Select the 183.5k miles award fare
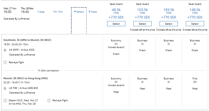 pos(169,24)
